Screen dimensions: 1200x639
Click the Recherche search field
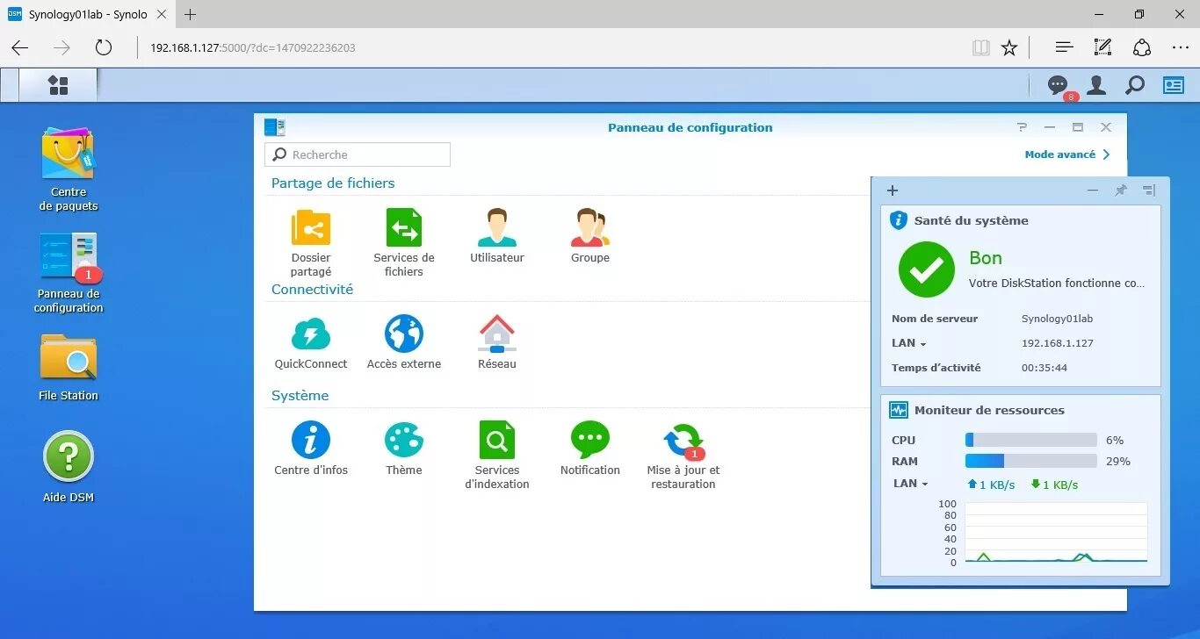[x=358, y=154]
